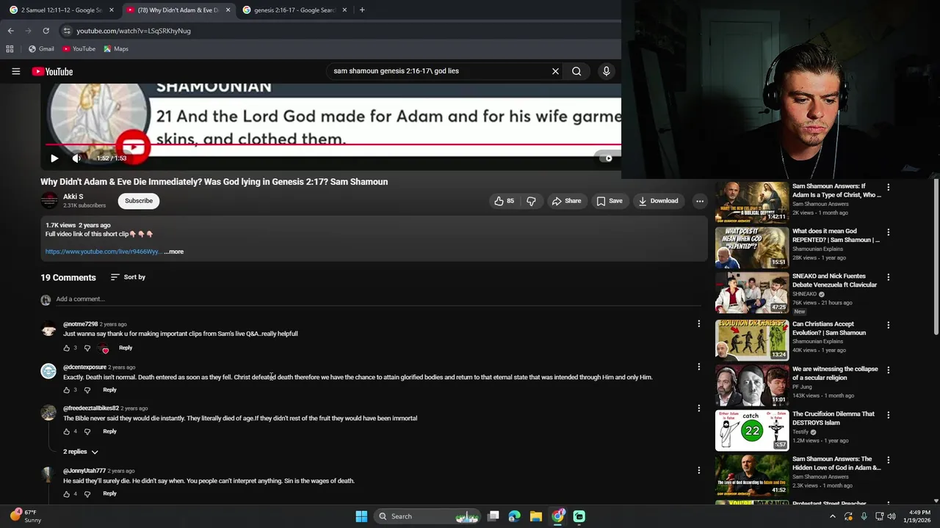Like the comment from @dcentexposure

66,389
